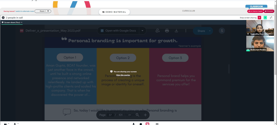277x125 pixels.
Task: Expand call to fullscreen view
Action: coord(271,17)
